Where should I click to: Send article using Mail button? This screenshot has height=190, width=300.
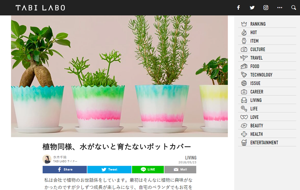(x=180, y=170)
